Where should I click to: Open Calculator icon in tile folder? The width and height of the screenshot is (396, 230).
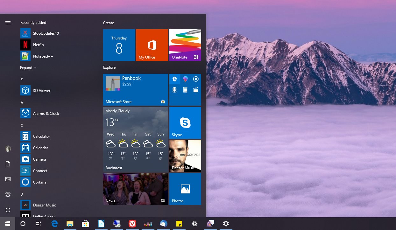click(185, 90)
